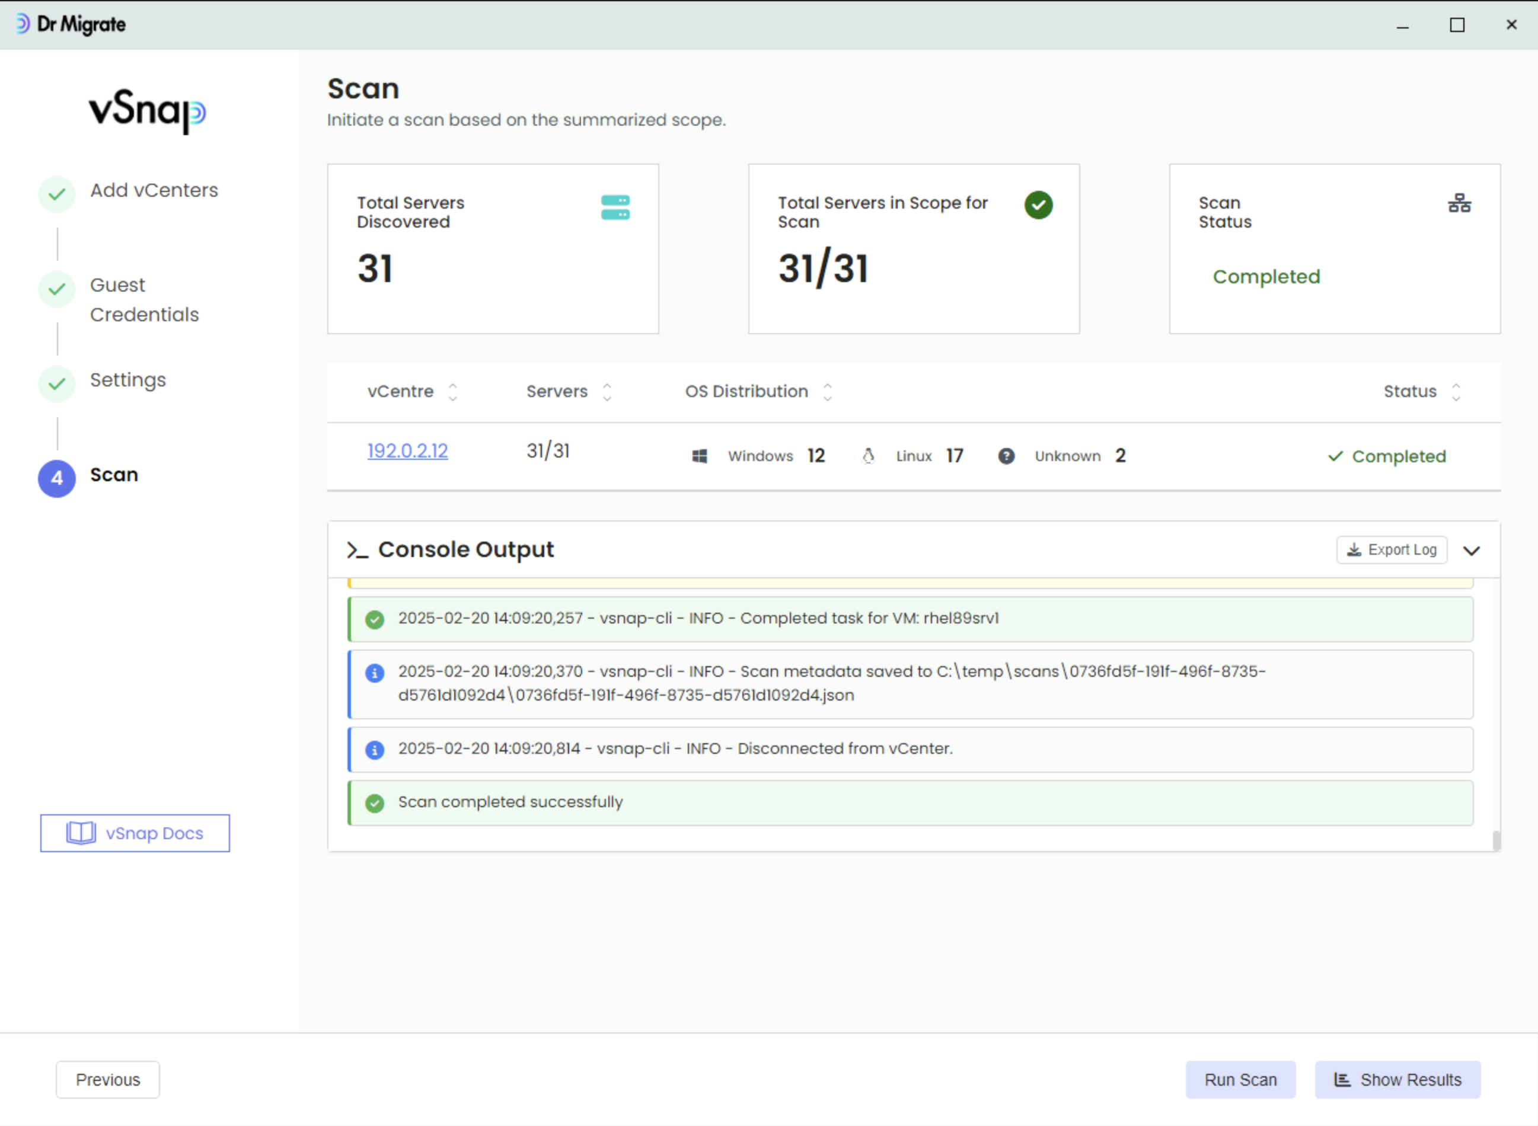
Task: Open the 192.0.2.12 vCentre link
Action: pyautogui.click(x=408, y=450)
